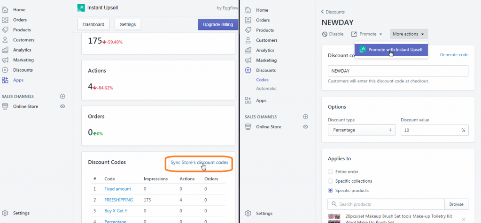Click Upgrade Billing button

pyautogui.click(x=218, y=24)
